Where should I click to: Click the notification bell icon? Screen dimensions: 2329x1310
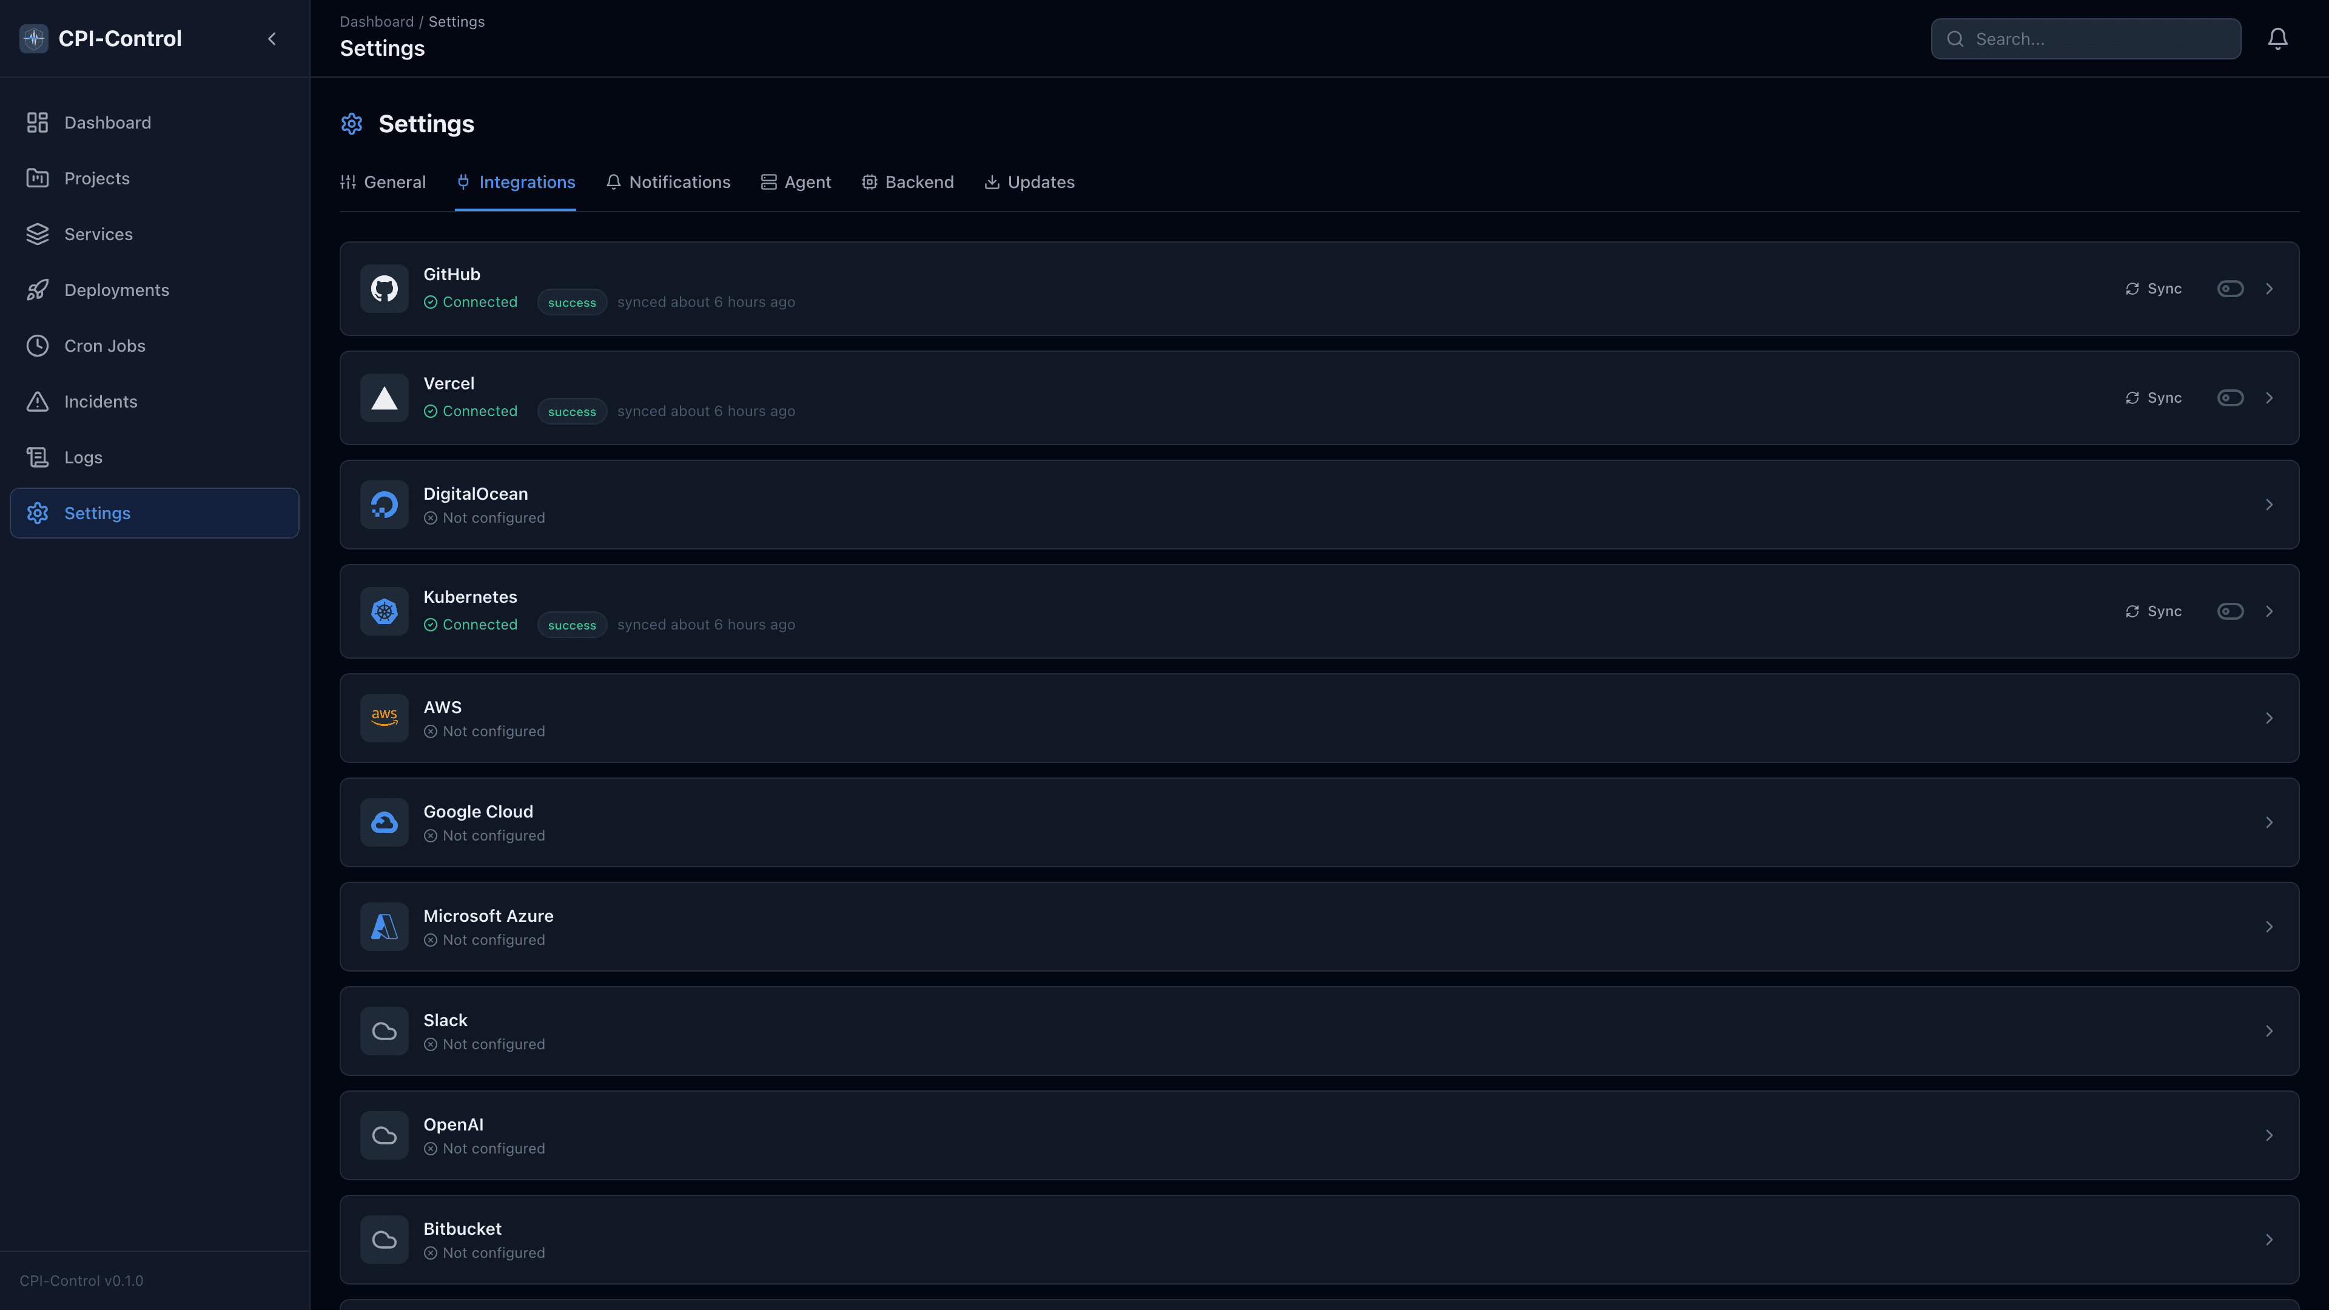[x=2277, y=39]
